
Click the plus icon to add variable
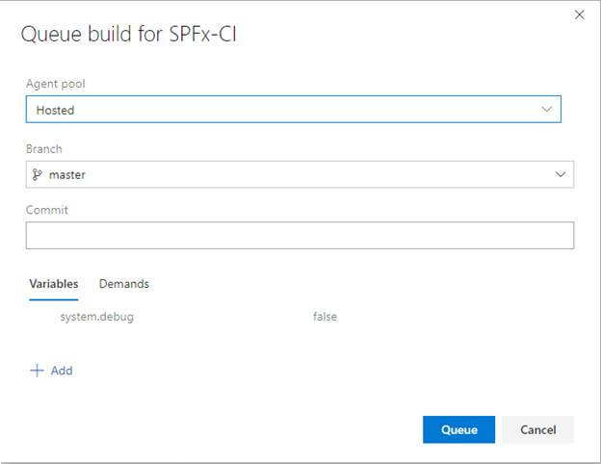(37, 371)
